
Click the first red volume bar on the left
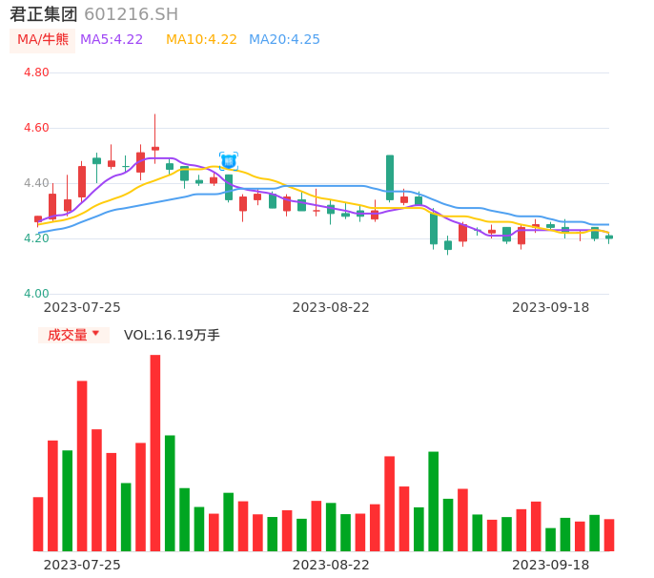(38, 524)
